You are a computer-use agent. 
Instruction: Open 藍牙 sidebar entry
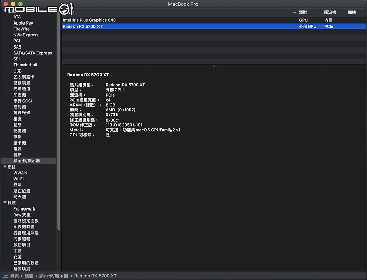[17, 125]
